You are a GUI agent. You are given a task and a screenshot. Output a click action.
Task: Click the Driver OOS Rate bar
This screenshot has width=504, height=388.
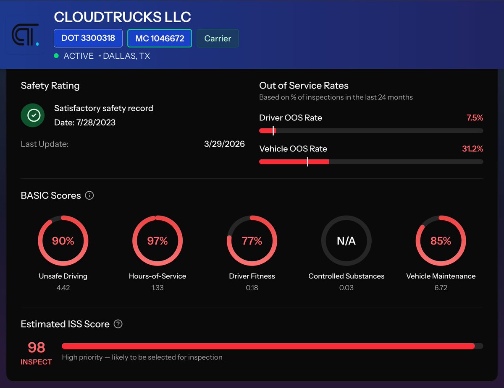[371, 131]
